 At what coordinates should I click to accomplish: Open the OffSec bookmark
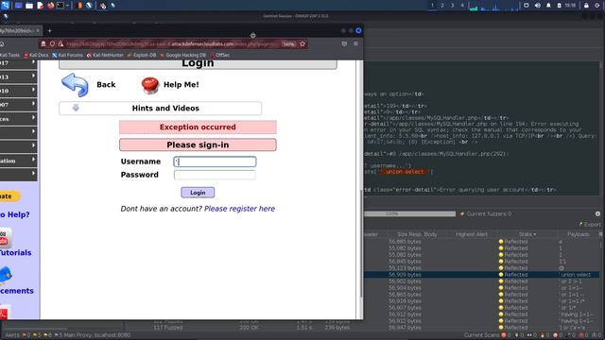point(220,55)
